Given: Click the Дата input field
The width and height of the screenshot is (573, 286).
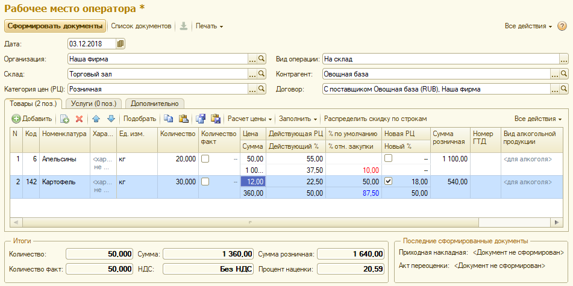Looking at the screenshot, I should [x=92, y=44].
